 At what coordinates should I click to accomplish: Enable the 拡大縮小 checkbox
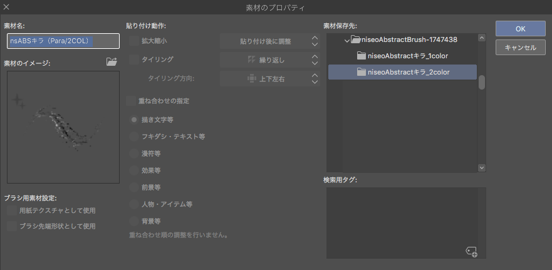pyautogui.click(x=134, y=41)
